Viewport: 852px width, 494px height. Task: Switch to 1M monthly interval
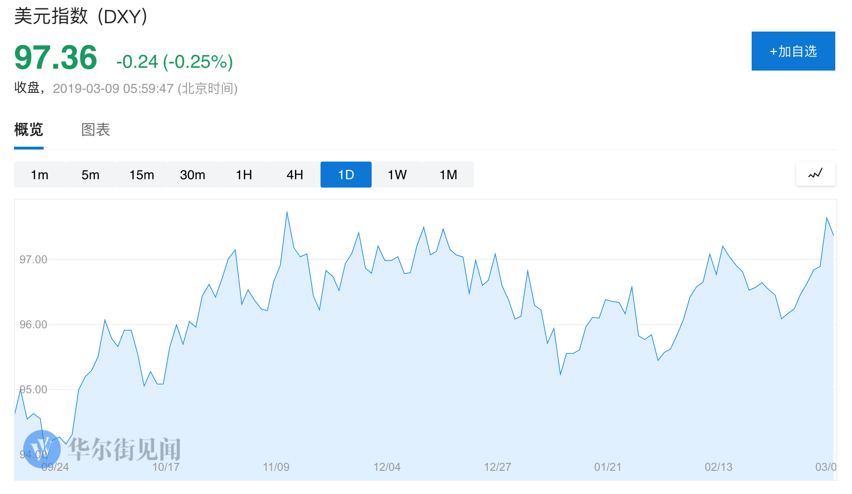coord(448,175)
